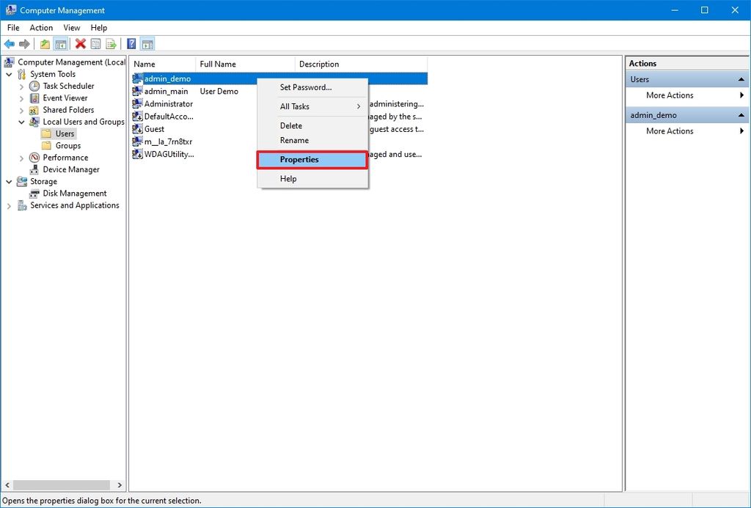Screen dimensions: 751x508
Task: Collapse the Users section in the Actions pane
Action: click(x=739, y=78)
